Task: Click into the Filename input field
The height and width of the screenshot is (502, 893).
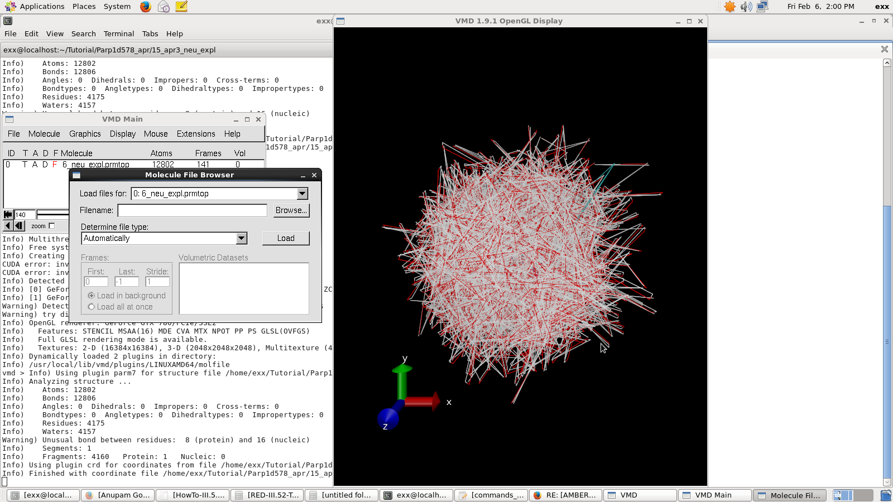Action: tap(192, 210)
